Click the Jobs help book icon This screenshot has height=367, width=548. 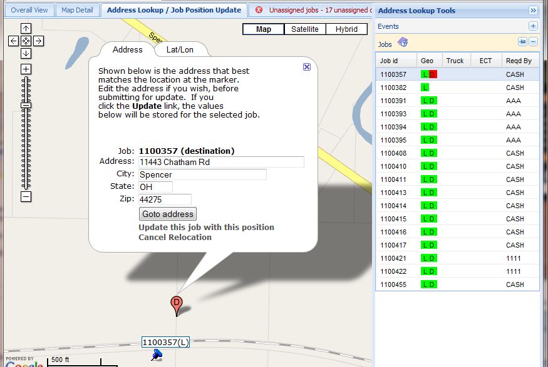pos(403,43)
